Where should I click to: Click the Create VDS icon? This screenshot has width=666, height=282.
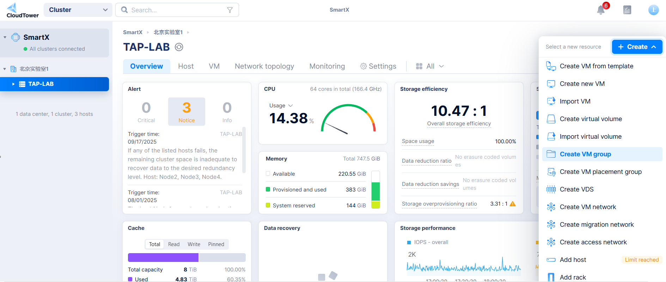pyautogui.click(x=551, y=189)
